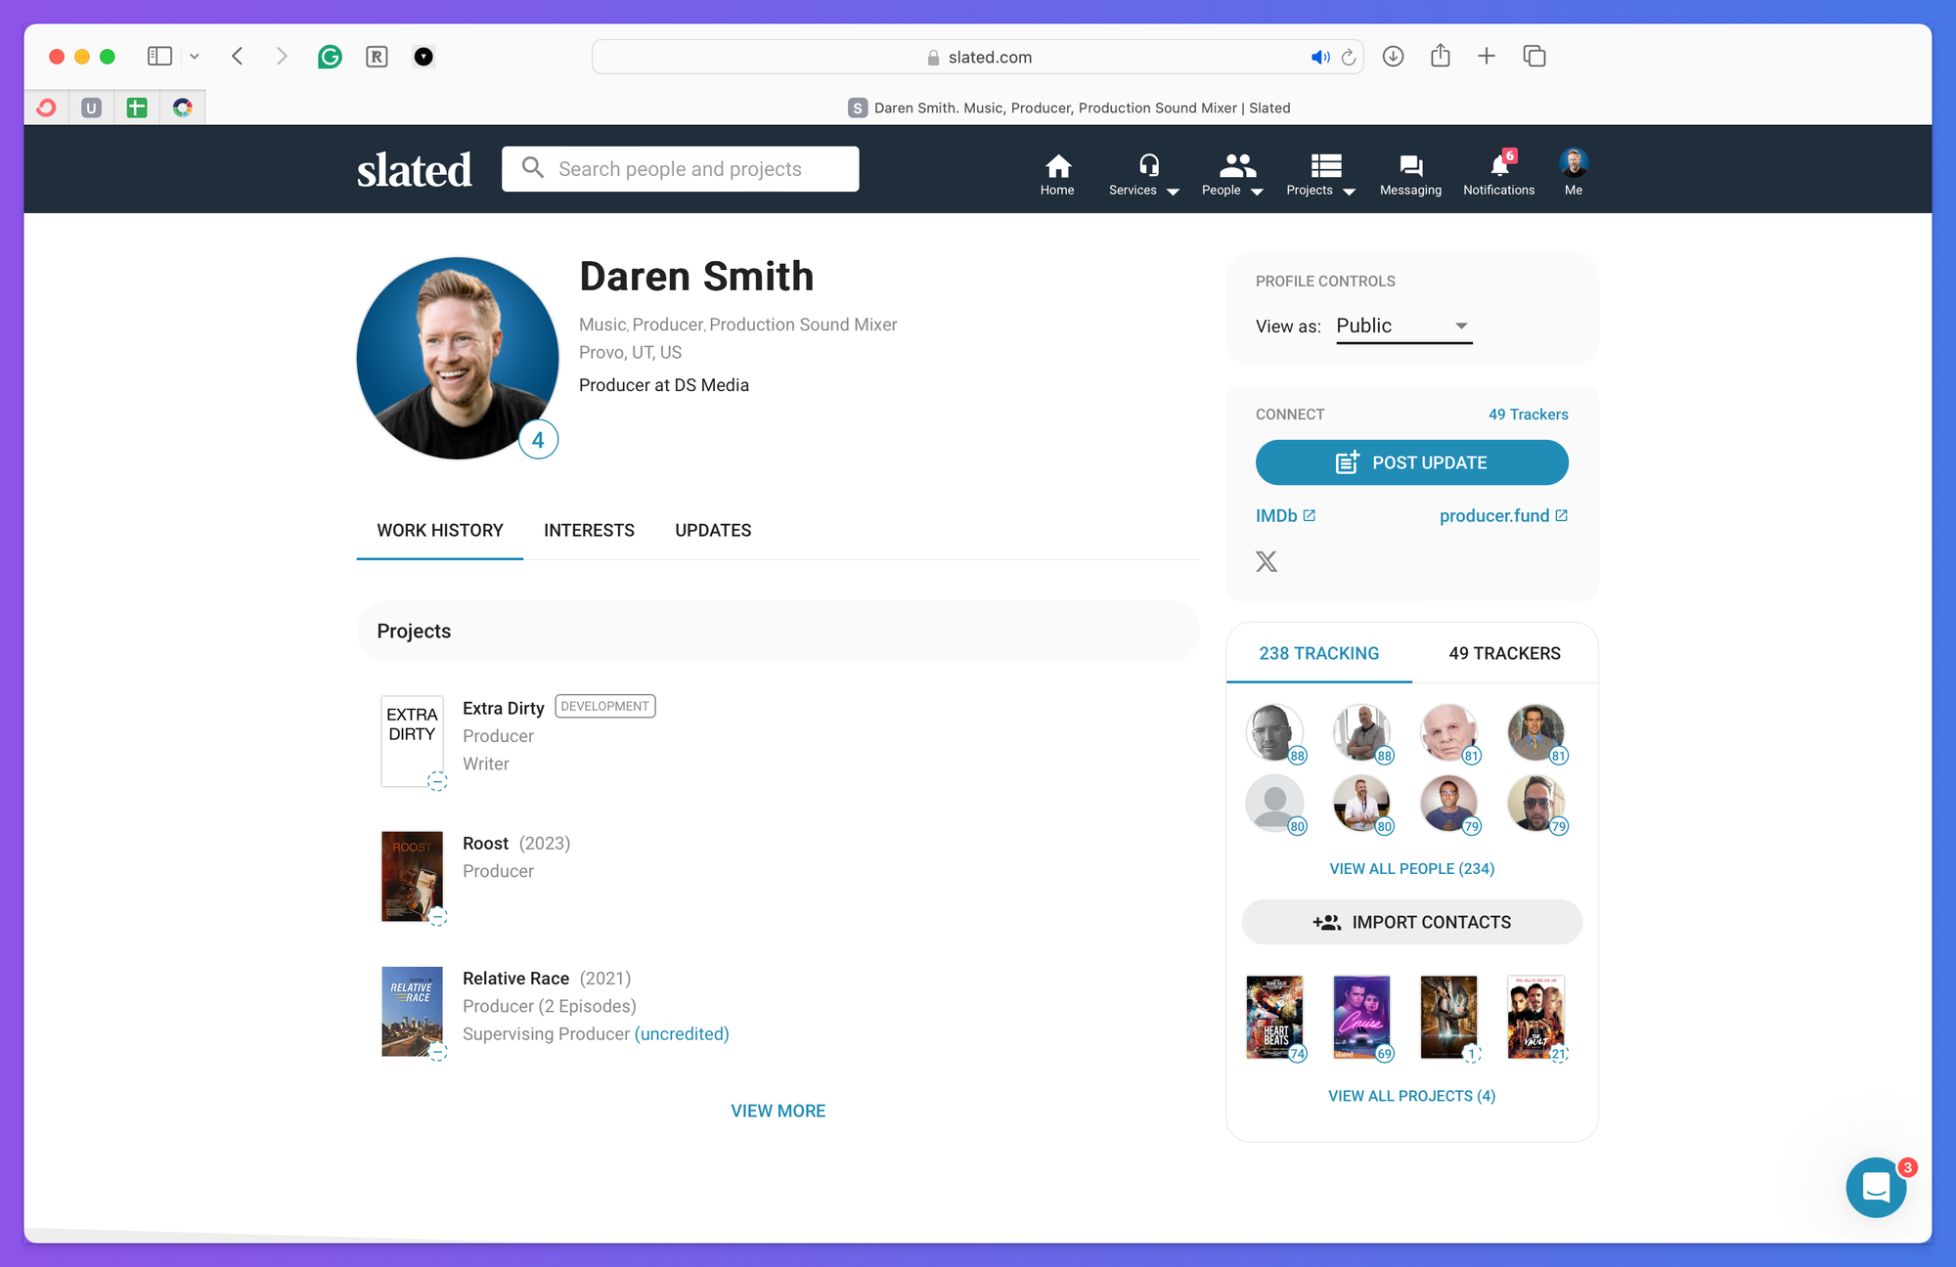This screenshot has width=1956, height=1267.
Task: Mute the tab audio speaker icon
Action: [1320, 57]
